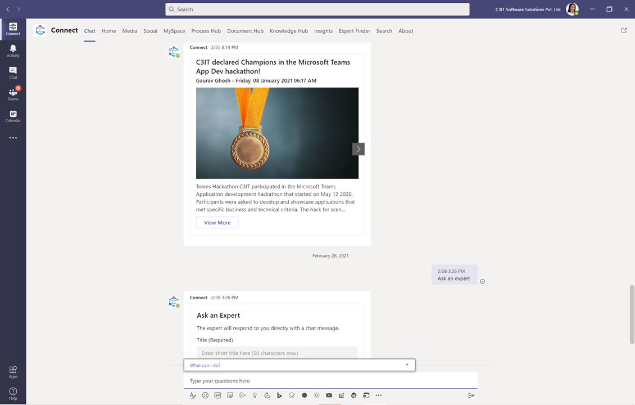This screenshot has height=405, width=635.
Task: Click 'Type your questions here' message box
Action: tap(330, 381)
